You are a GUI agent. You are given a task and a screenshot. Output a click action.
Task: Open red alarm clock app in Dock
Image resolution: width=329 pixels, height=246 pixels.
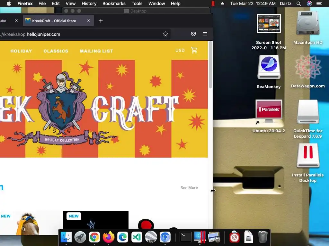tap(234, 237)
